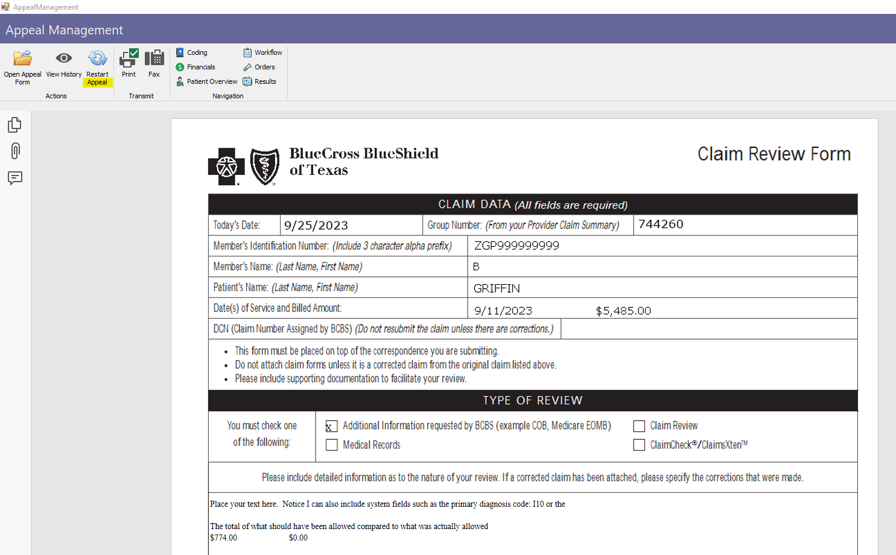Screen dimensions: 896x555
Task: Open the Appeal Form folder icon
Action: click(22, 59)
